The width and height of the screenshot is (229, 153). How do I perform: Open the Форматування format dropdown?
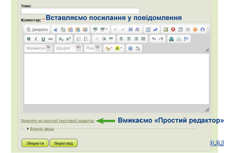click(38, 48)
